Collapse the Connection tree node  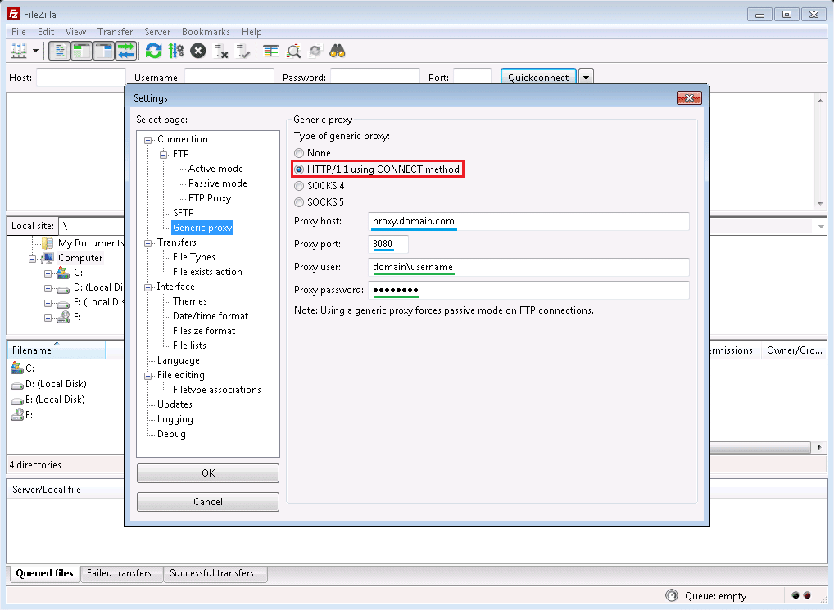tap(148, 140)
